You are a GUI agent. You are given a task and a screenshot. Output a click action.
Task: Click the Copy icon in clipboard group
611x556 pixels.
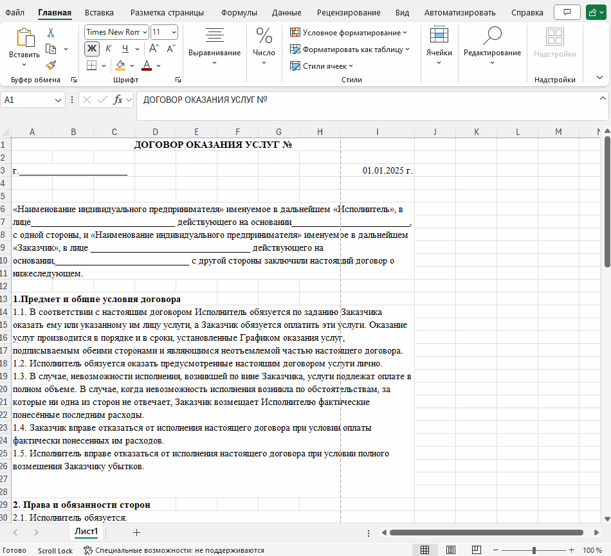(x=51, y=49)
